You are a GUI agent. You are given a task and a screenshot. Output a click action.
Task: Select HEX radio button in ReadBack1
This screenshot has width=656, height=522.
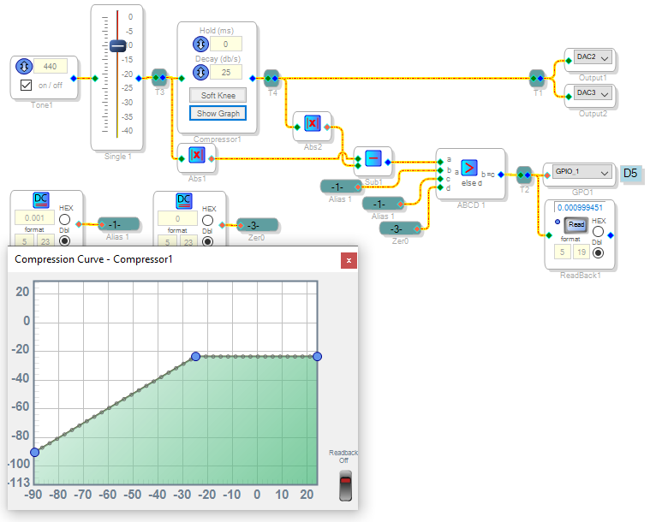[x=599, y=231]
